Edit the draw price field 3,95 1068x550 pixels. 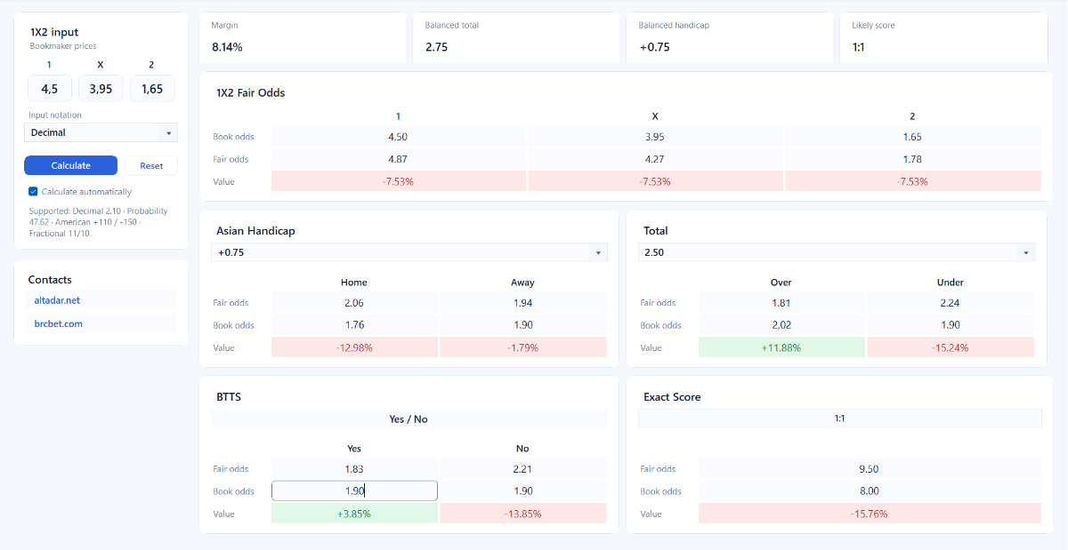point(101,89)
